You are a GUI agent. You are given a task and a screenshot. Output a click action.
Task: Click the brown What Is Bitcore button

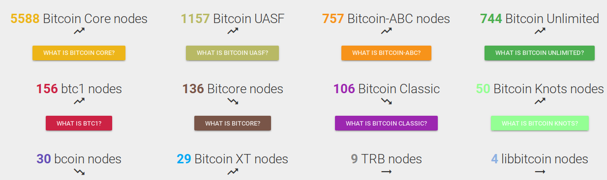tap(233, 123)
